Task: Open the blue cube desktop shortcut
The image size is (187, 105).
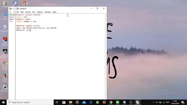Action: [15, 3]
